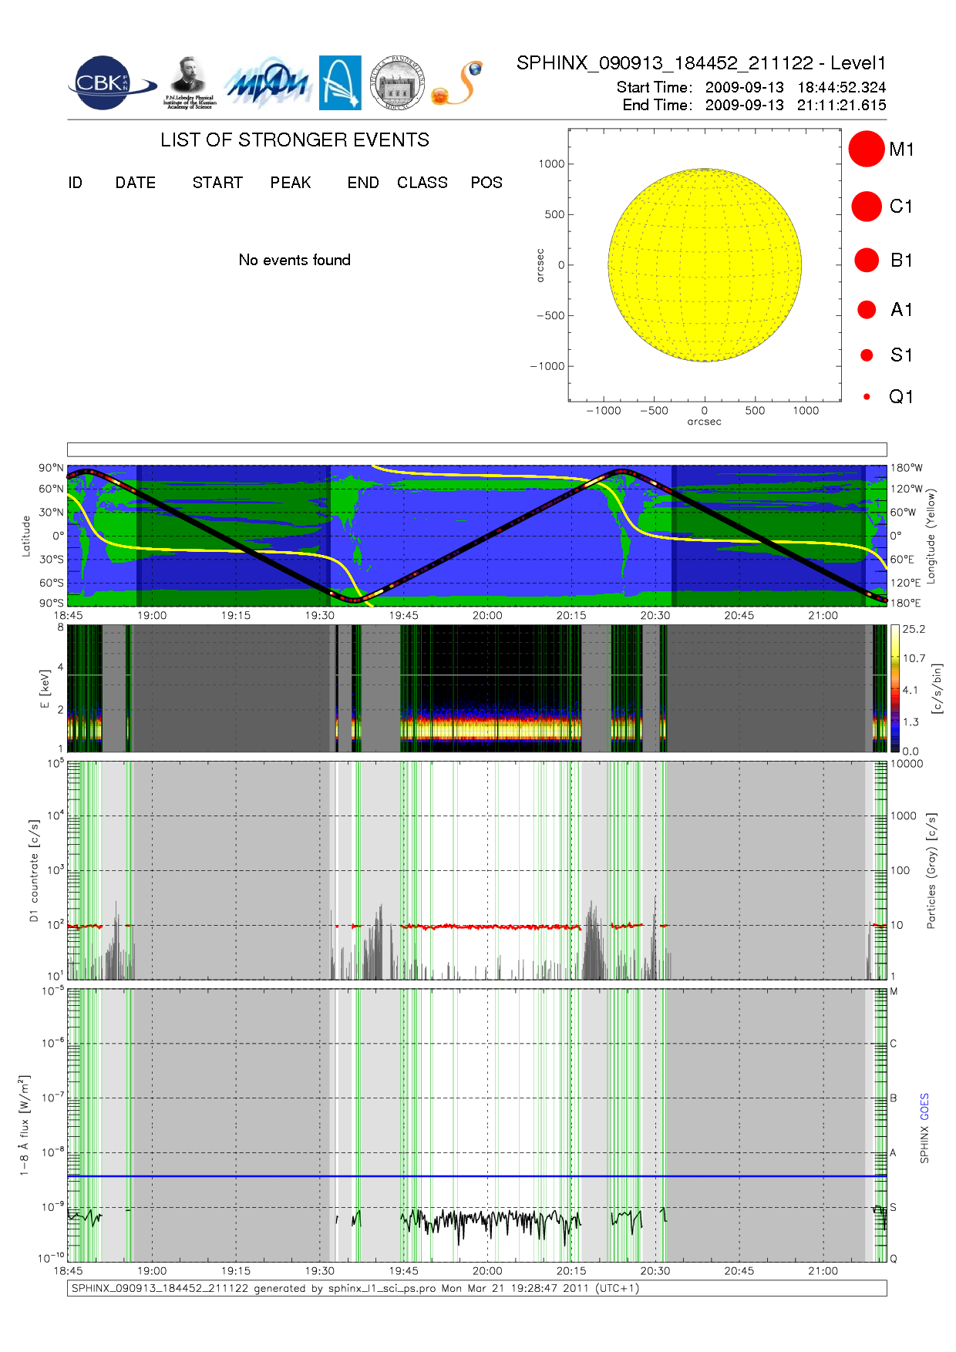956x1352 pixels.
Task: Click the DATE column header
Action: coord(136,183)
